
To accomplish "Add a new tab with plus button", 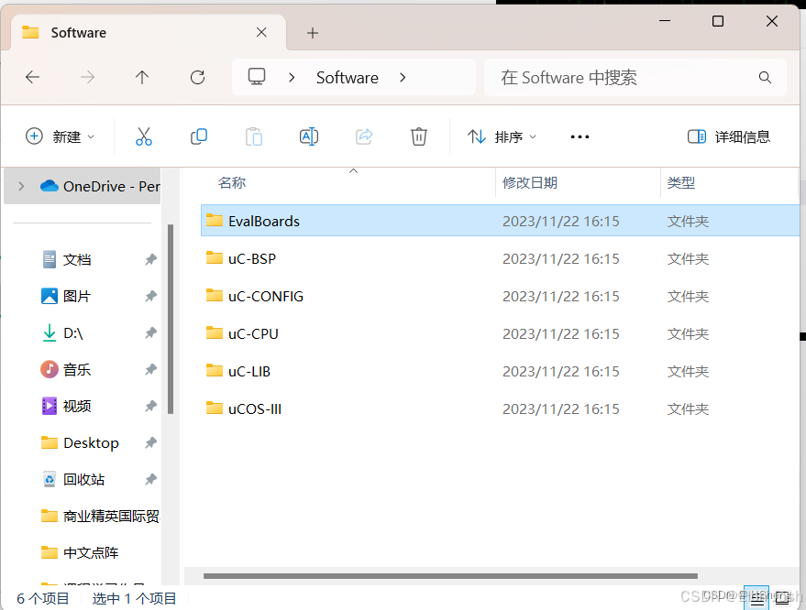I will pos(313,33).
